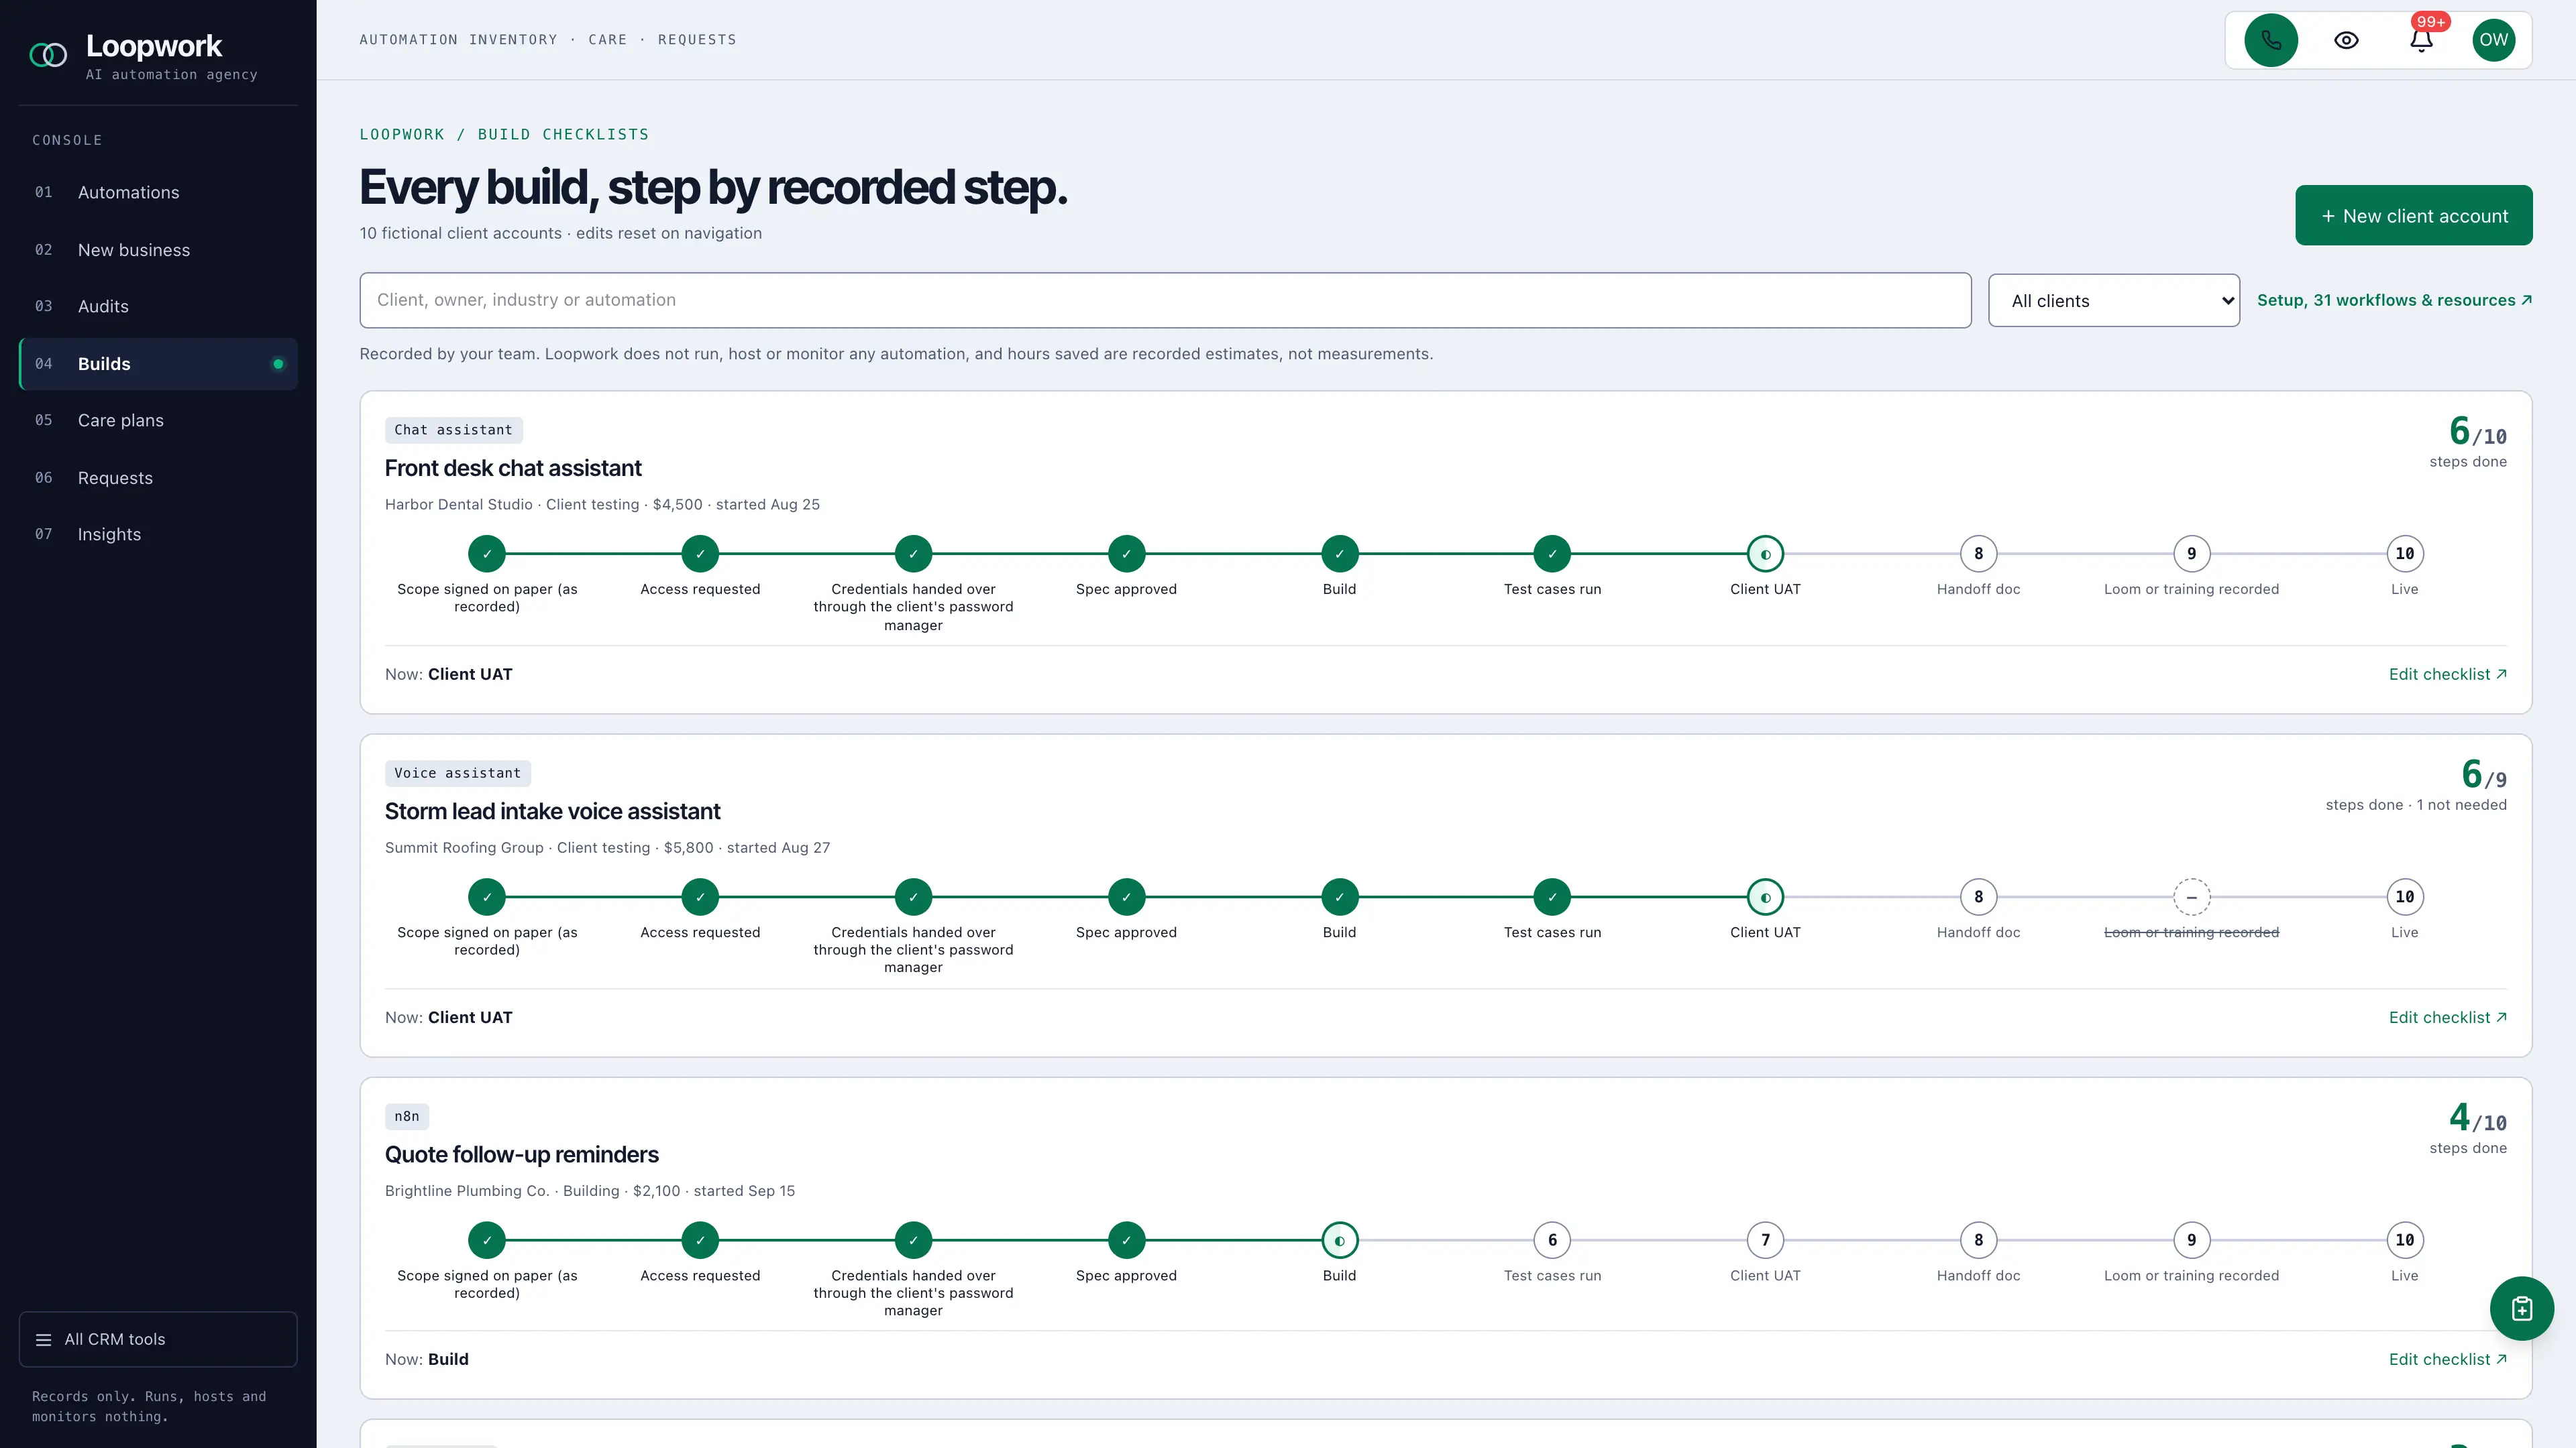The height and width of the screenshot is (1448, 2576).
Task: Click the n8n tag label
Action: 407,1116
